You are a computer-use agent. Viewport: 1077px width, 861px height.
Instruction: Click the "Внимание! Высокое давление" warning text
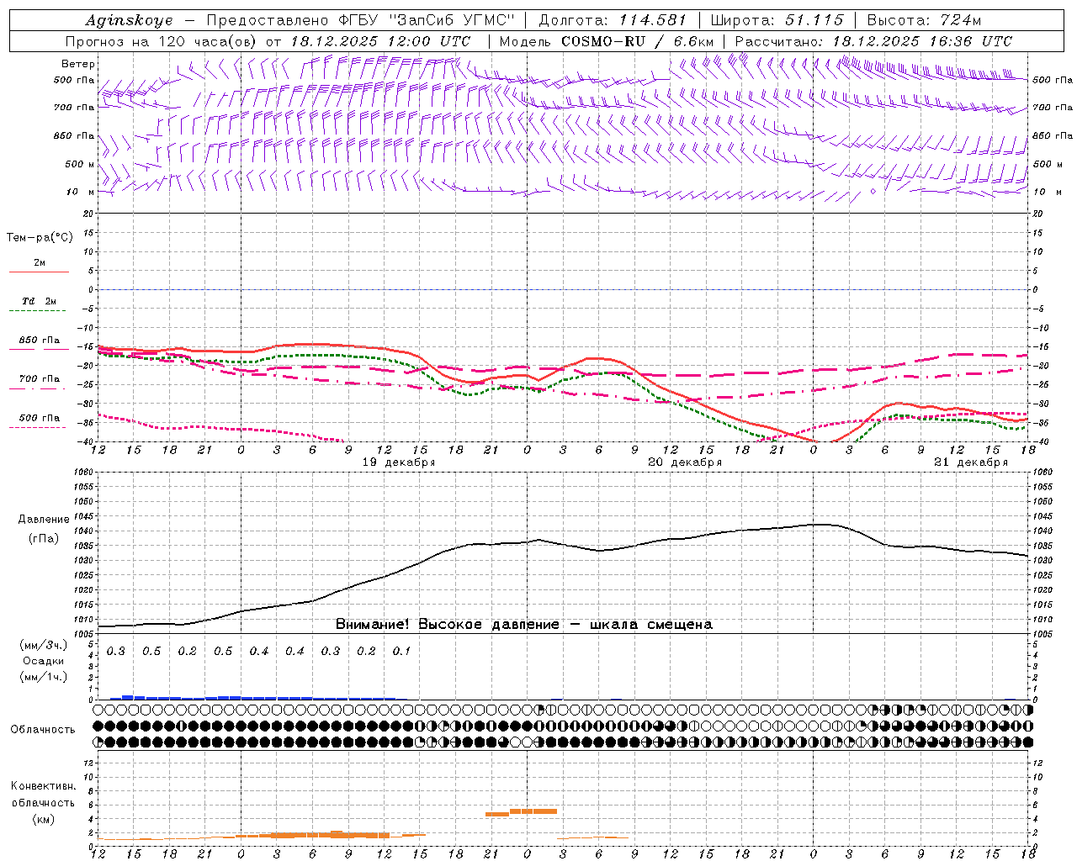pyautogui.click(x=448, y=625)
